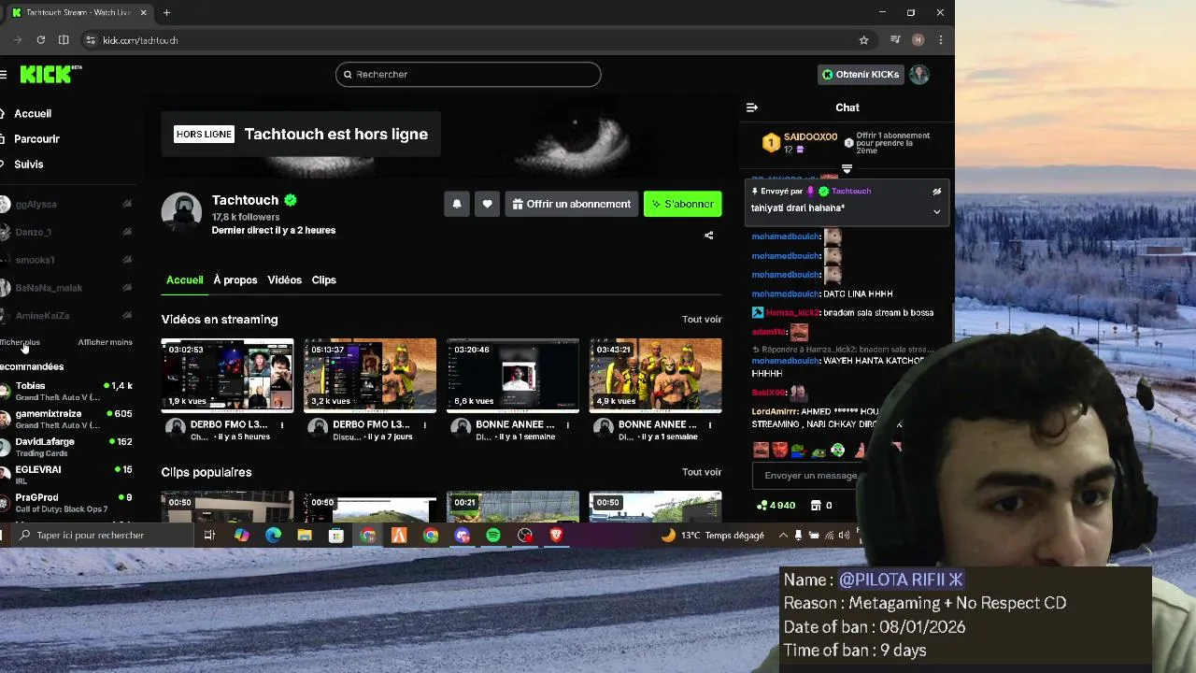Open the À propos tab

[x=235, y=279]
